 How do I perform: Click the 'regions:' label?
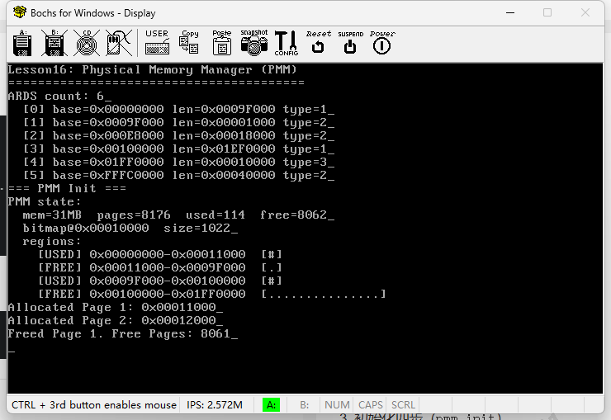coord(52,241)
